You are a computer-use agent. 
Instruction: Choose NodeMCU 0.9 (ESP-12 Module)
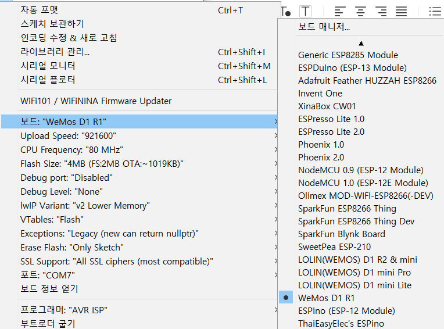click(361, 170)
